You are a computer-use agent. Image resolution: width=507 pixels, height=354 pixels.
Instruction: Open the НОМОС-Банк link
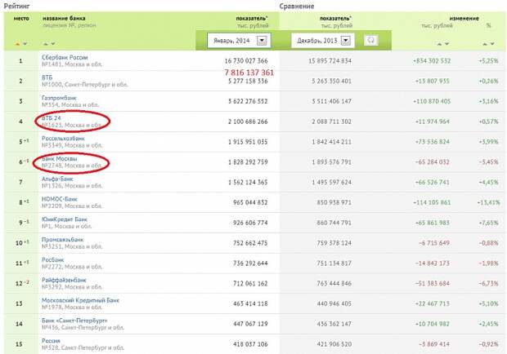point(60,199)
